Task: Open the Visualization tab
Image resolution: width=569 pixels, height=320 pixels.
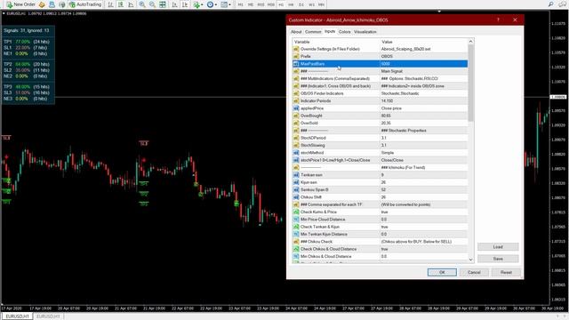Action: 365,32
